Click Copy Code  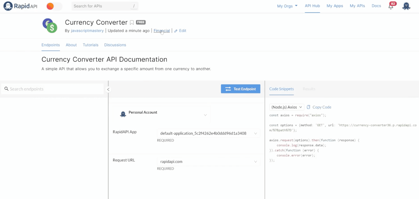319,107
